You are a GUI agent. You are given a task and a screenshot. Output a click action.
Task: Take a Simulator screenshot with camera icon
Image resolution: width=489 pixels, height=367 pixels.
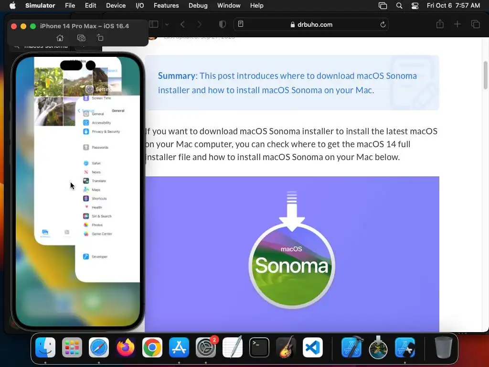pyautogui.click(x=81, y=38)
